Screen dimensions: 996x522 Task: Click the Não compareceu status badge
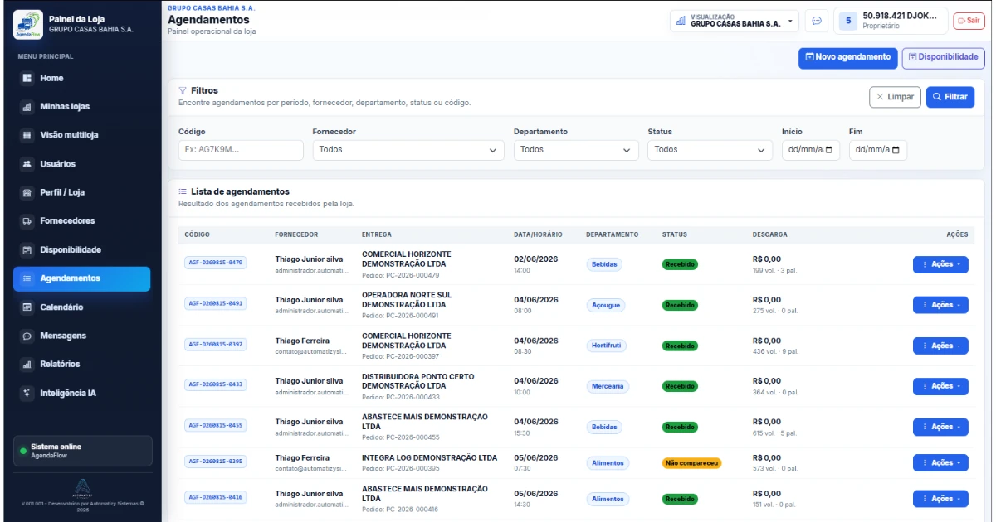tap(691, 463)
